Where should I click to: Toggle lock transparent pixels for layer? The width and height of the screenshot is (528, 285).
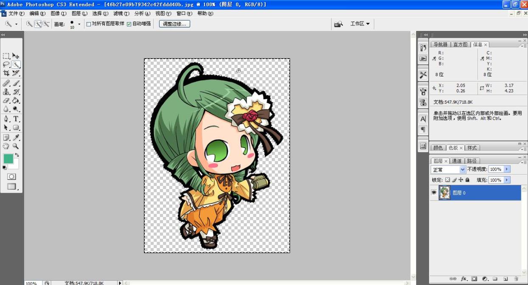tap(447, 180)
